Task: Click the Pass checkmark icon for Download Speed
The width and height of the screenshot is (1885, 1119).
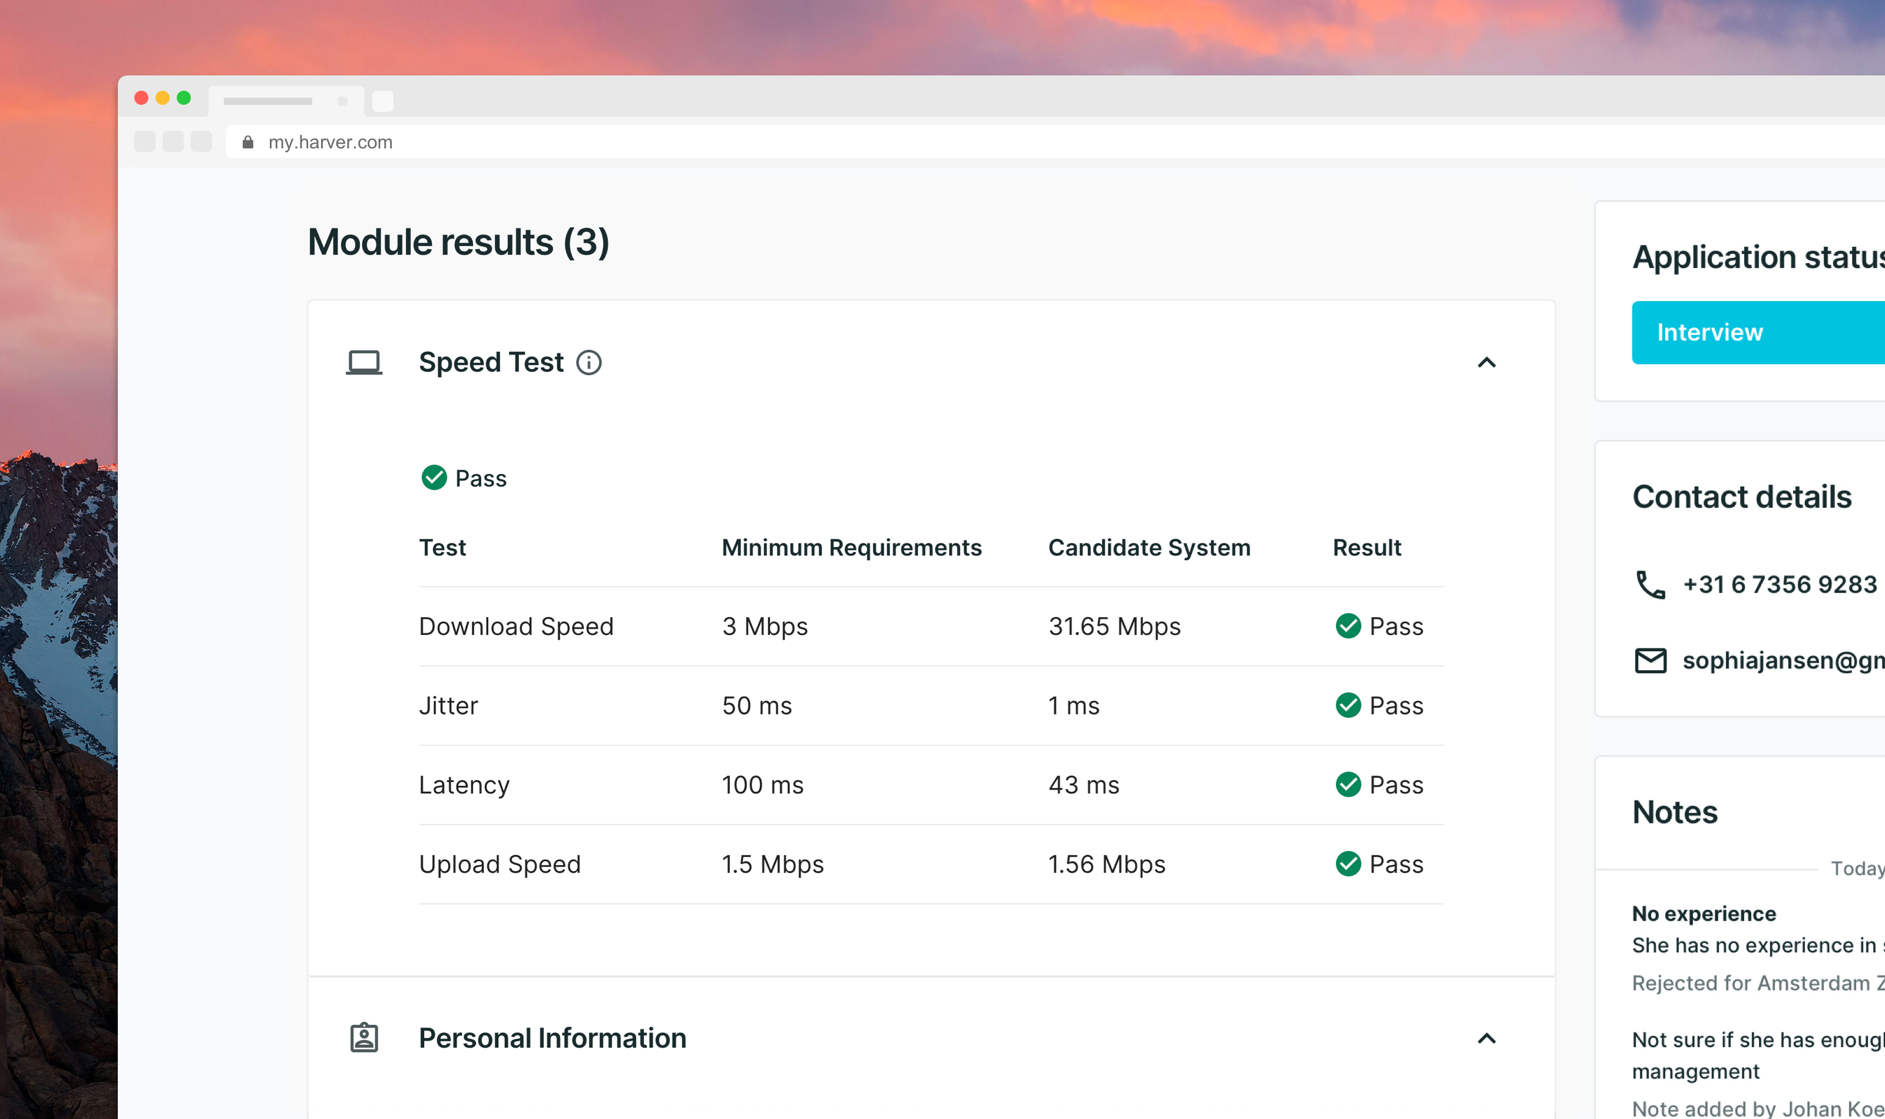Action: pos(1348,625)
